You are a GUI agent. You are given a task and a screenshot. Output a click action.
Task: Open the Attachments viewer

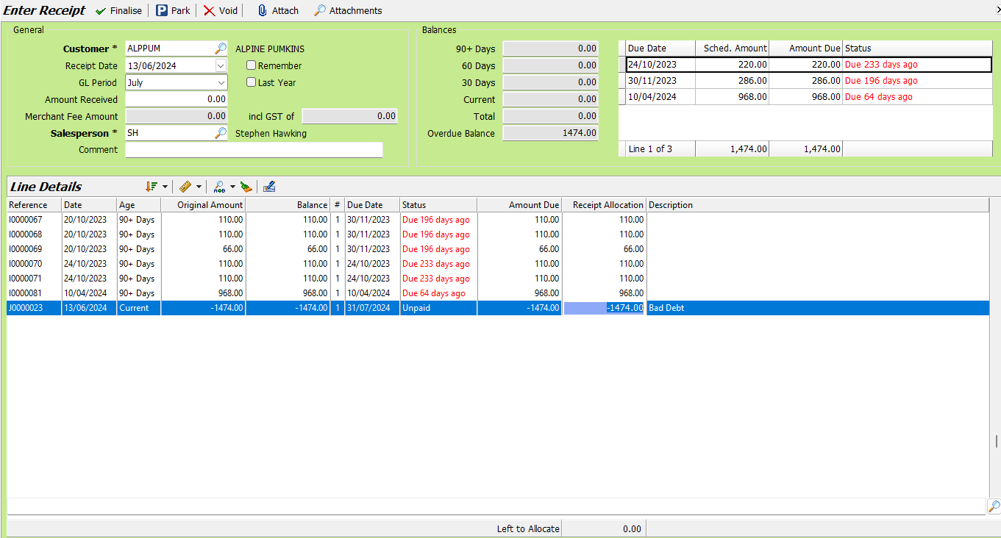(x=348, y=10)
